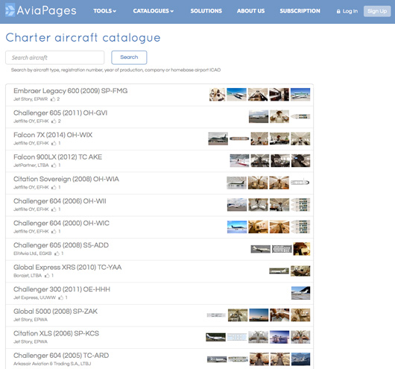Go to the Solutions page
The image size is (395, 369).
(x=206, y=11)
